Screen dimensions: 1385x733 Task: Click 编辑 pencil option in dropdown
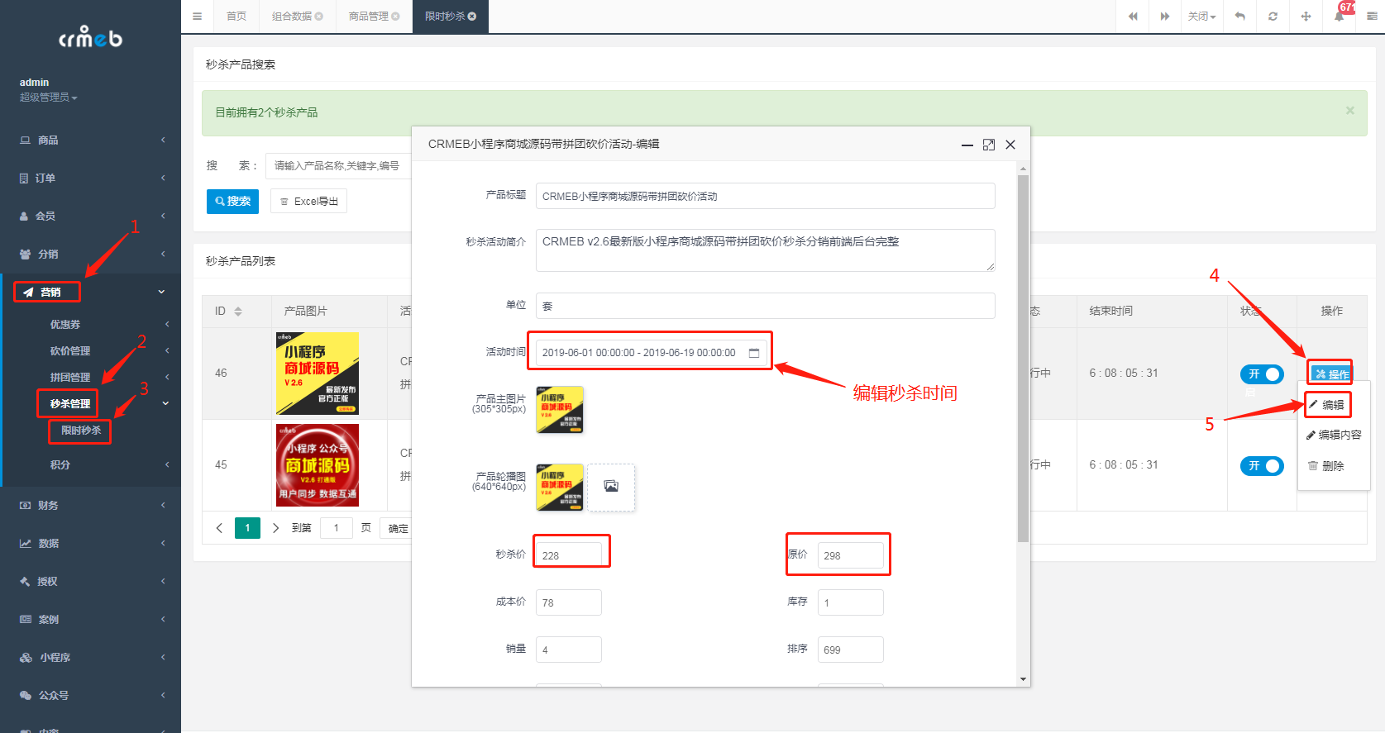click(1326, 405)
